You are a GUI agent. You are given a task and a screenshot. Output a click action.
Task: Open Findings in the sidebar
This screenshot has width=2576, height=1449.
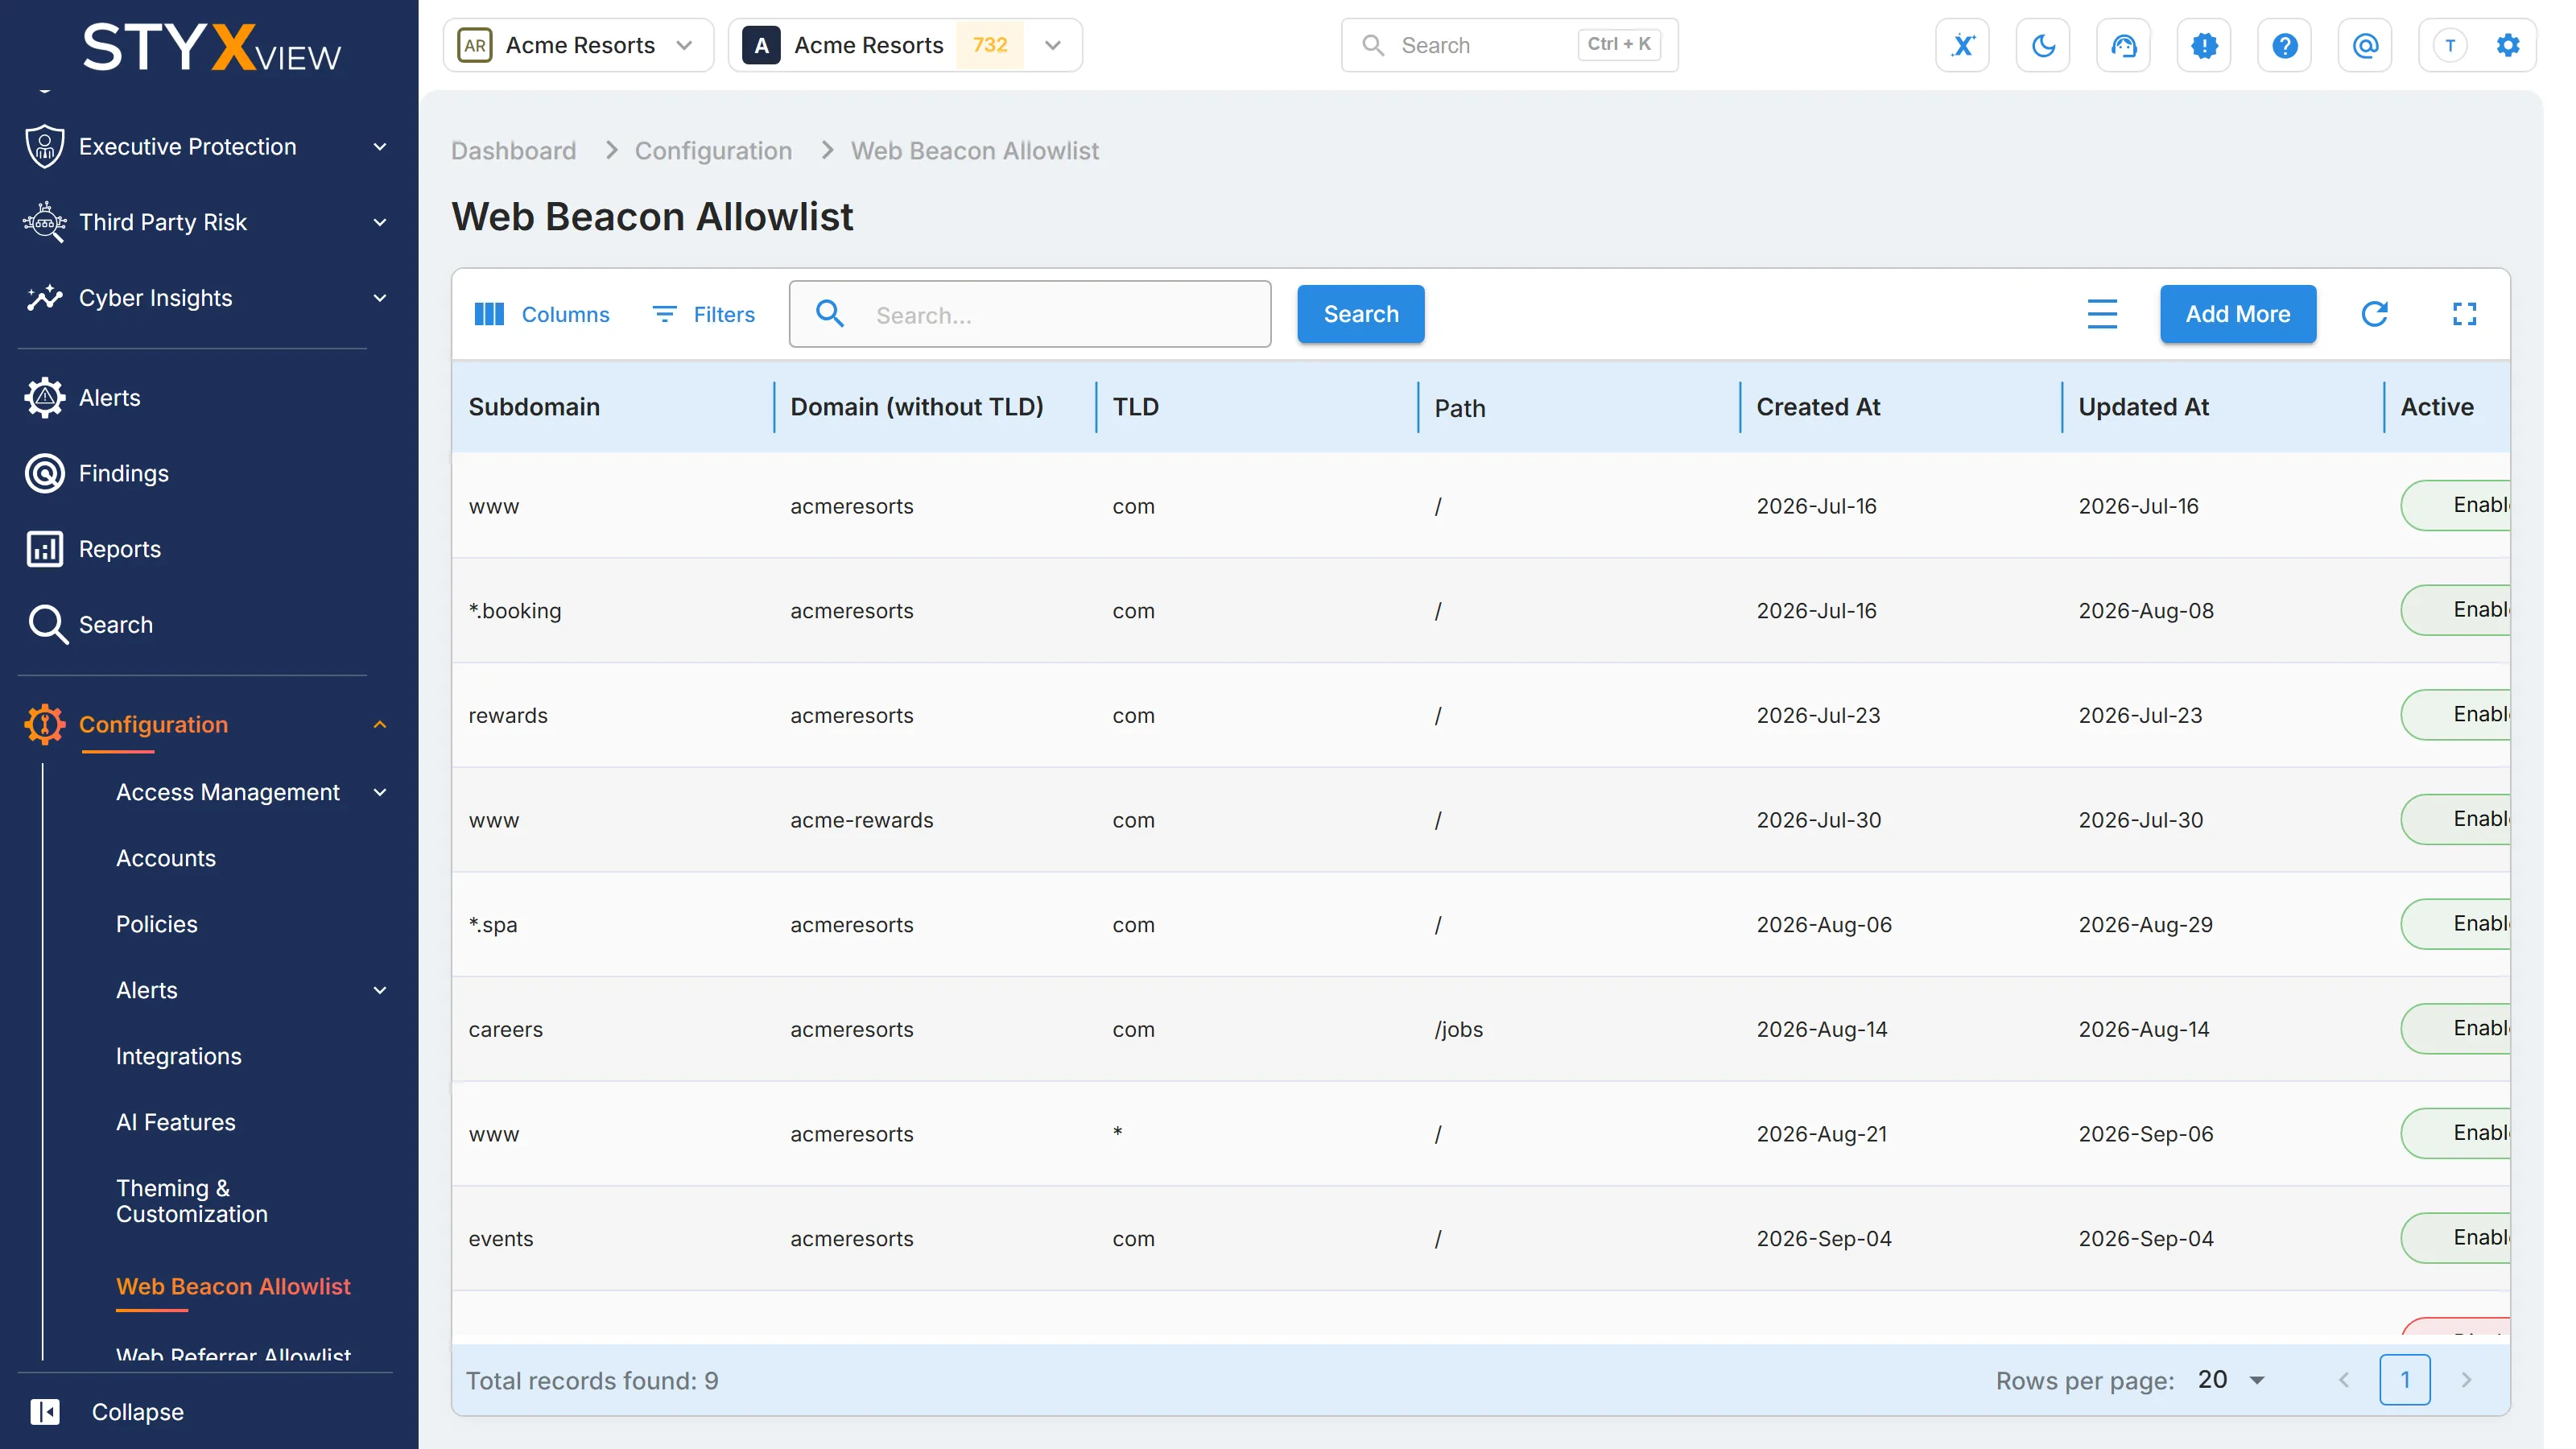tap(123, 473)
